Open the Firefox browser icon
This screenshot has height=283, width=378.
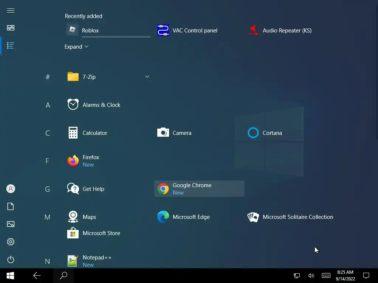click(73, 161)
